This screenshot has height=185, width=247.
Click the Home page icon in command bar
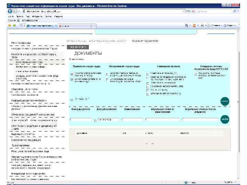187,25
